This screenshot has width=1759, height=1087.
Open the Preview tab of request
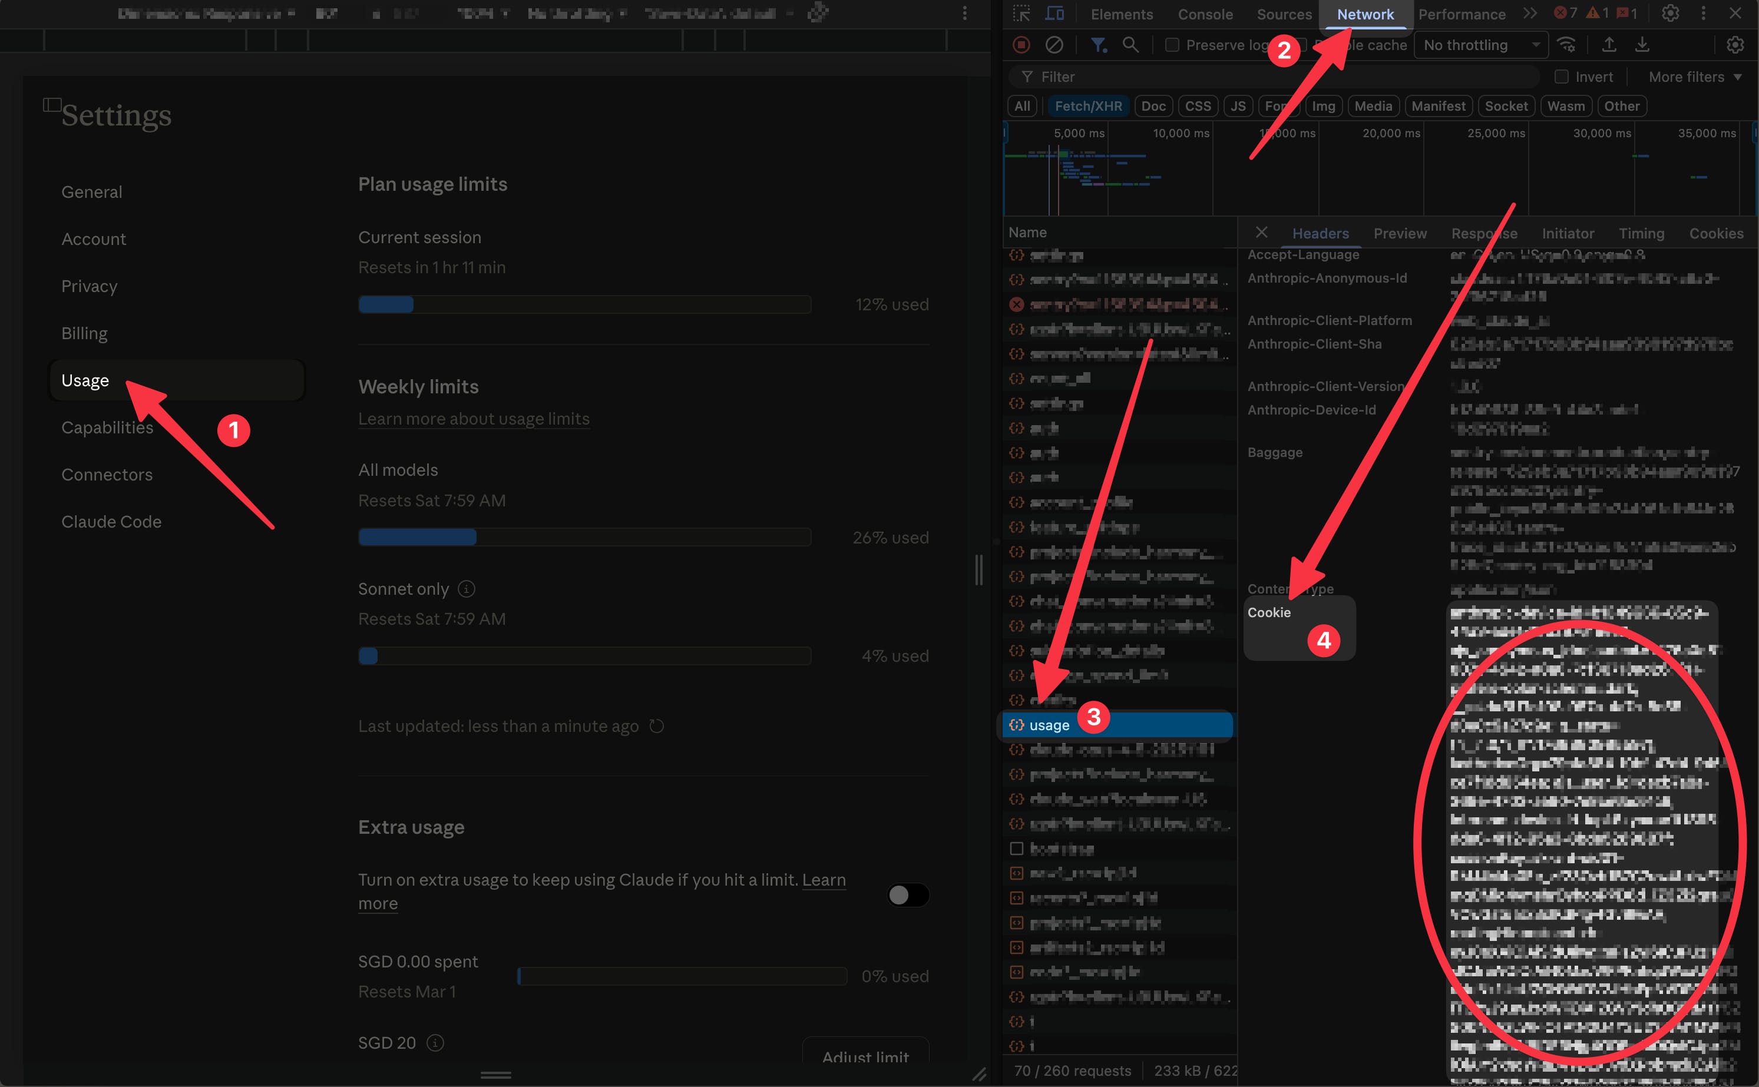[1400, 234]
